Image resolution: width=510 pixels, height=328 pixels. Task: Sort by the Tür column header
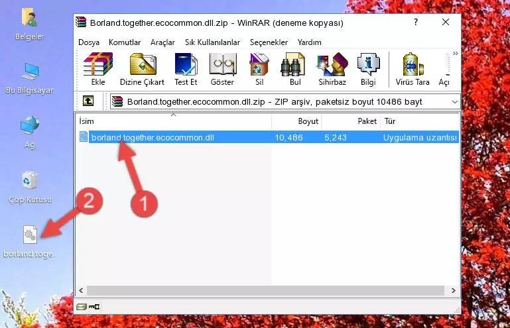pos(420,121)
